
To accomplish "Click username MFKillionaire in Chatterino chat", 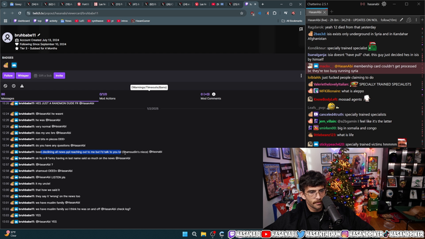I will [x=329, y=92].
